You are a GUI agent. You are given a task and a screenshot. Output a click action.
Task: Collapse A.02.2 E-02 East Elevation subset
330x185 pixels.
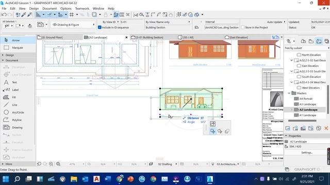[x=291, y=61]
